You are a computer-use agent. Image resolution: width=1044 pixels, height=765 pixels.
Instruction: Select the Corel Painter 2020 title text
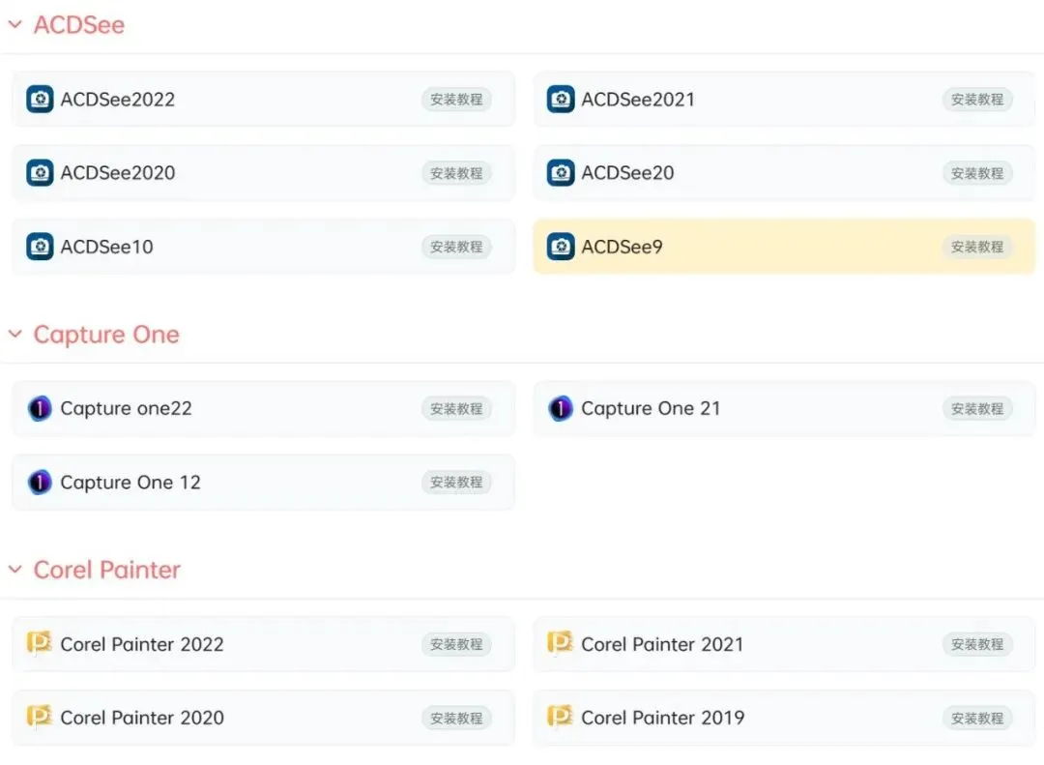(142, 718)
